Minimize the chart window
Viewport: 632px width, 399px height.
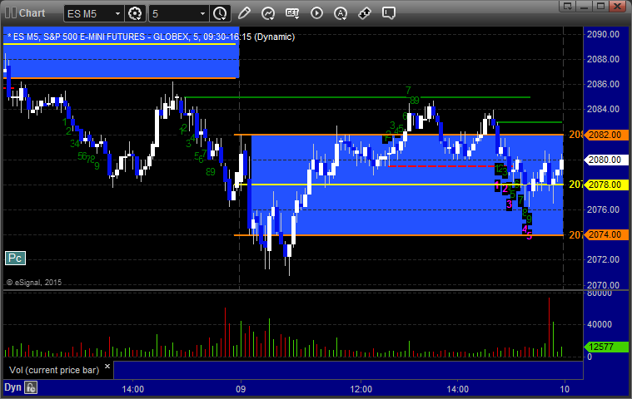pyautogui.click(x=584, y=7)
